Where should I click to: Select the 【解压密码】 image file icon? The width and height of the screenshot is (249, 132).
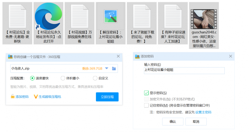[111, 16]
